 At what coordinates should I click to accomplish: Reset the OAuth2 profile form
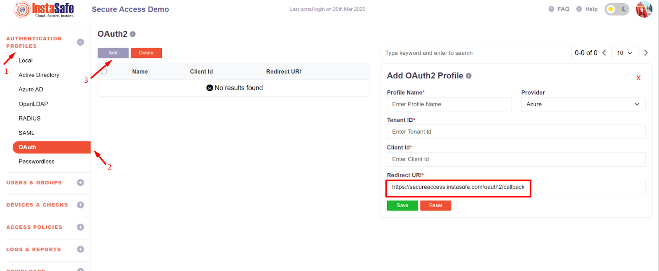[x=436, y=206]
